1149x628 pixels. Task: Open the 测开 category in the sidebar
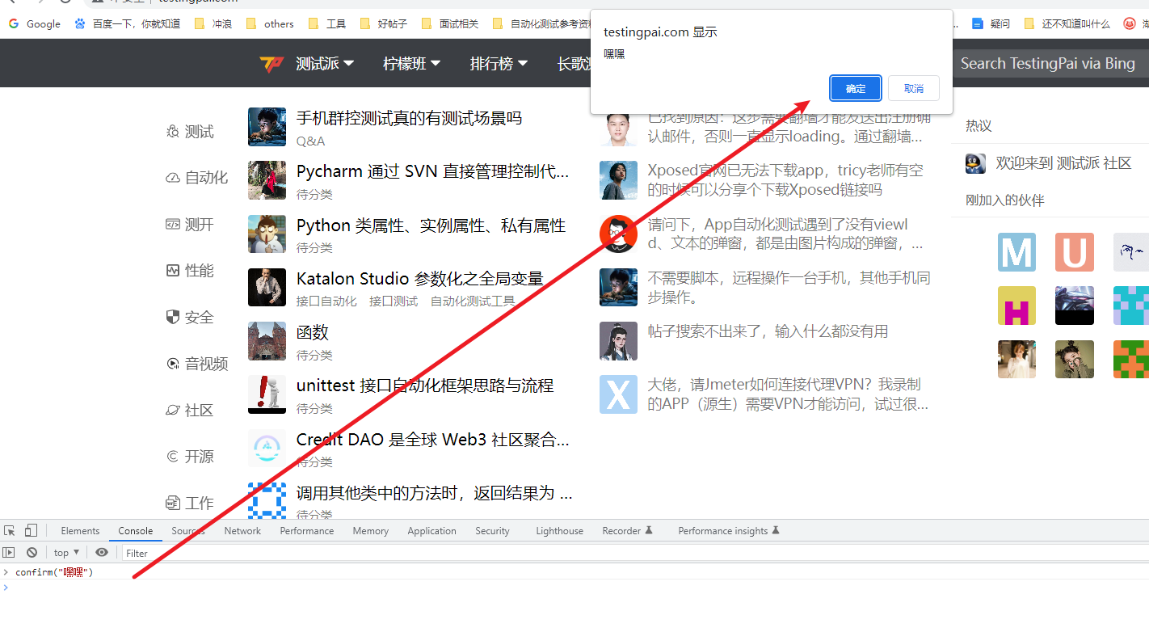[190, 225]
